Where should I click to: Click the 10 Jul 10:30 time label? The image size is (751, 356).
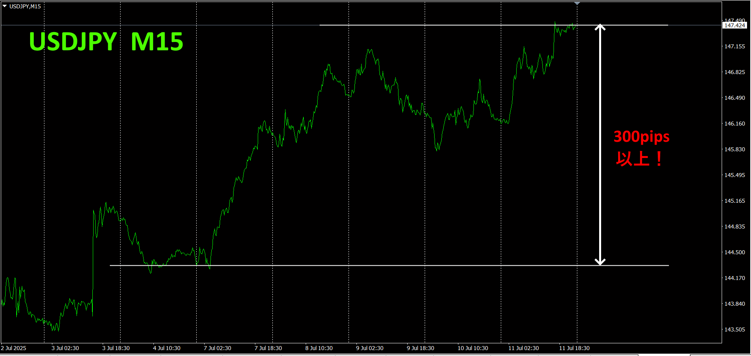[473, 348]
